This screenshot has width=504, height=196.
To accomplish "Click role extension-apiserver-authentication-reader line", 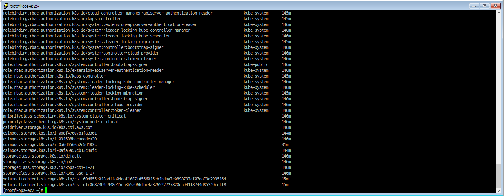I will pyautogui.click(x=147, y=70).
